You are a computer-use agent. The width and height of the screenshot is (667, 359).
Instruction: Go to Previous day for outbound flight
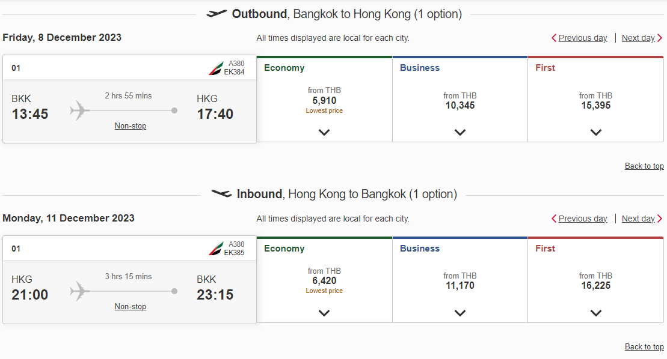(583, 38)
